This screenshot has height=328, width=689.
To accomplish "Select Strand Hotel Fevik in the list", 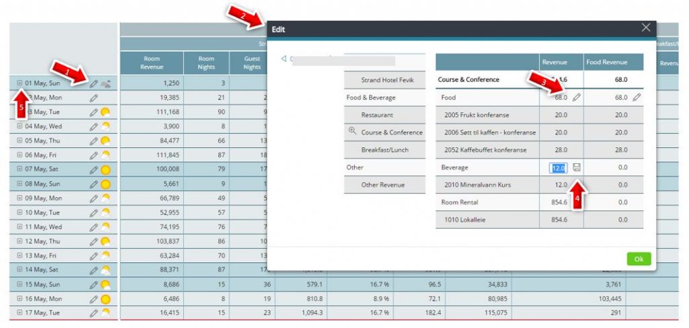I will (388, 80).
